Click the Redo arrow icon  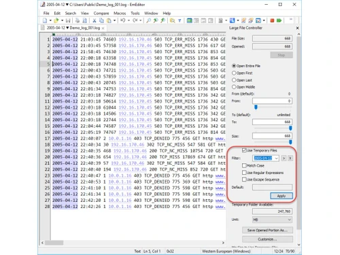(135, 20)
